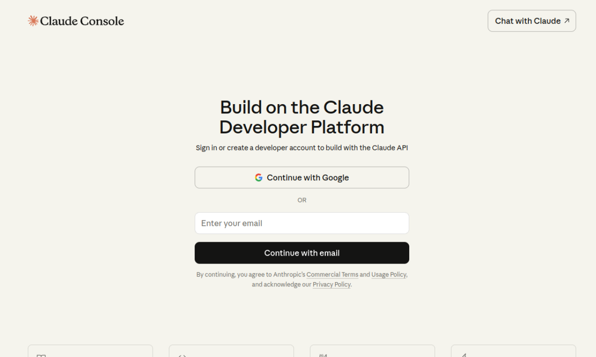Click the code brackets icon in second card

(x=182, y=356)
